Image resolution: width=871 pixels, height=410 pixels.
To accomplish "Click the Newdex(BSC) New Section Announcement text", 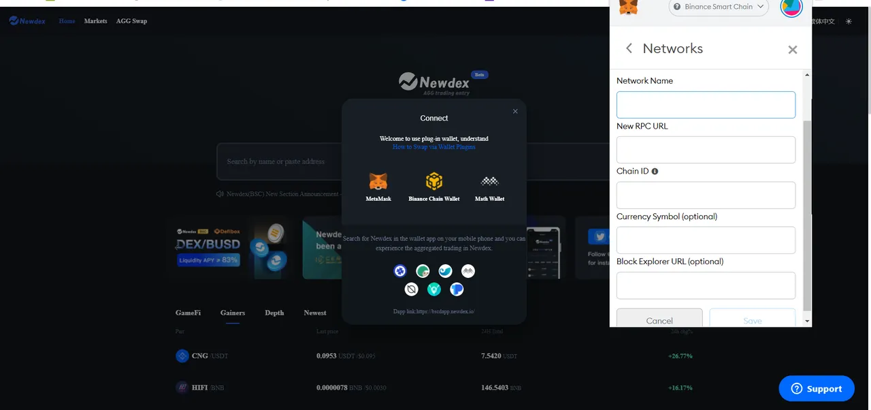I will pyautogui.click(x=282, y=194).
